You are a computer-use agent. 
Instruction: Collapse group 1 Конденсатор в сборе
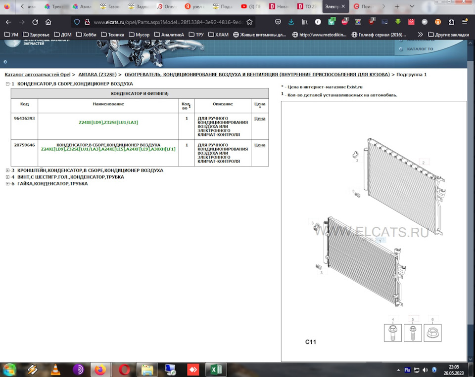pos(7,84)
